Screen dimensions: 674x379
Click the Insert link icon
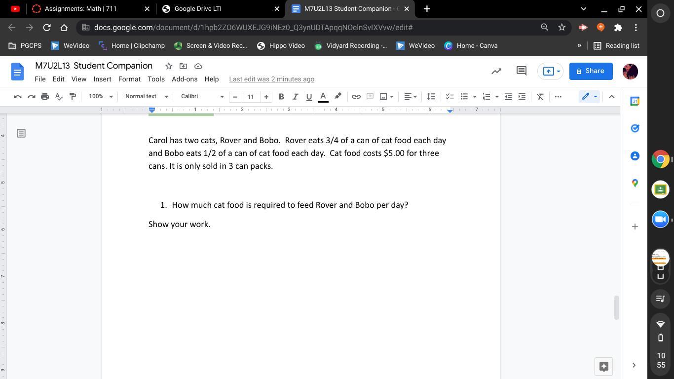pyautogui.click(x=356, y=97)
